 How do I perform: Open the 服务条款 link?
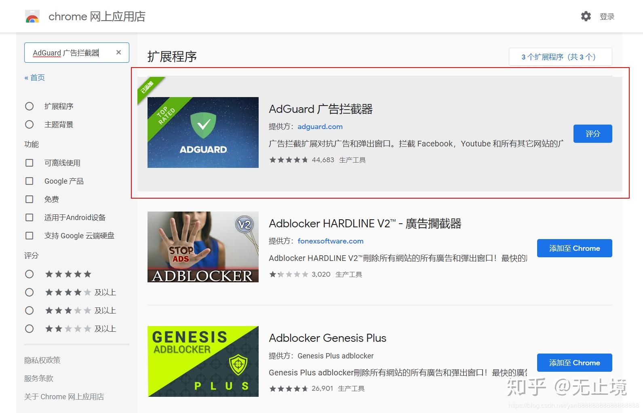39,378
